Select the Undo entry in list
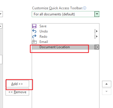Image resolution: width=113 pixels, height=108 pixels. click(x=65, y=31)
